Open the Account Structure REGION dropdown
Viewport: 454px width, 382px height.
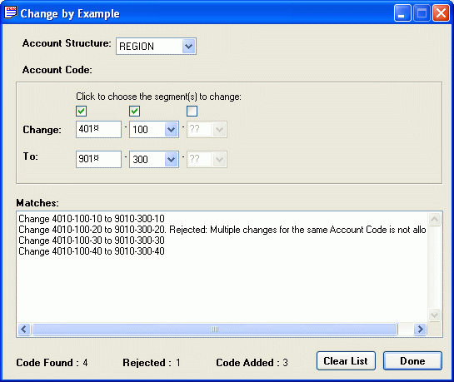(x=189, y=47)
